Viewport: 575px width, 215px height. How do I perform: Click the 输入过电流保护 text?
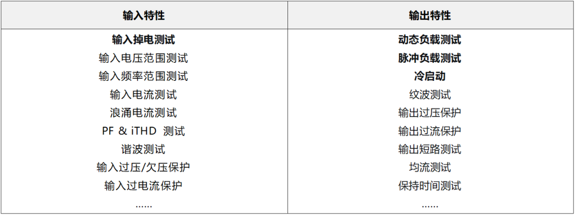coord(143,186)
